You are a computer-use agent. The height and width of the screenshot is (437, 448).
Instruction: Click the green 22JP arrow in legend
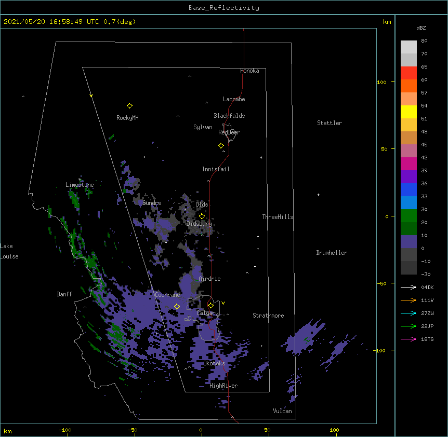coord(409,326)
